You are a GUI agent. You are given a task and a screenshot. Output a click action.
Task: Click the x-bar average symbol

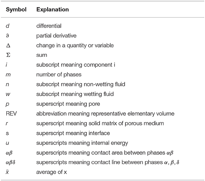tap(7, 172)
